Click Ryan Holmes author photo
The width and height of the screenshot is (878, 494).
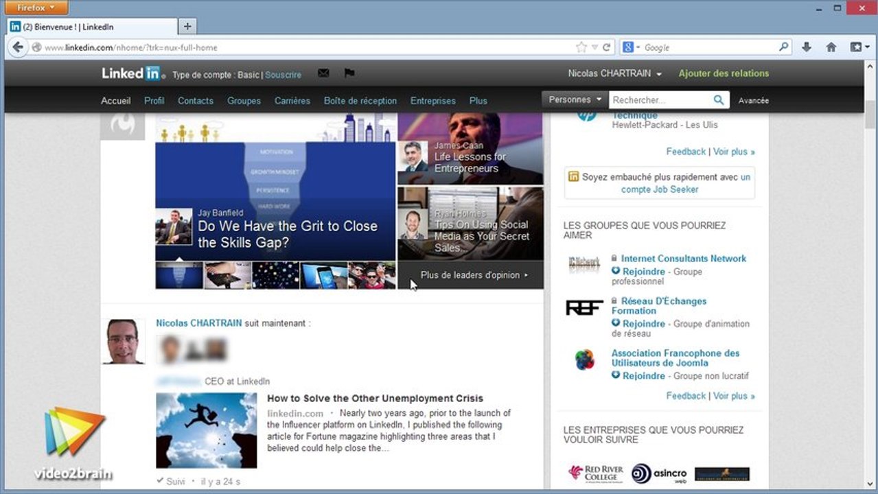pyautogui.click(x=414, y=224)
